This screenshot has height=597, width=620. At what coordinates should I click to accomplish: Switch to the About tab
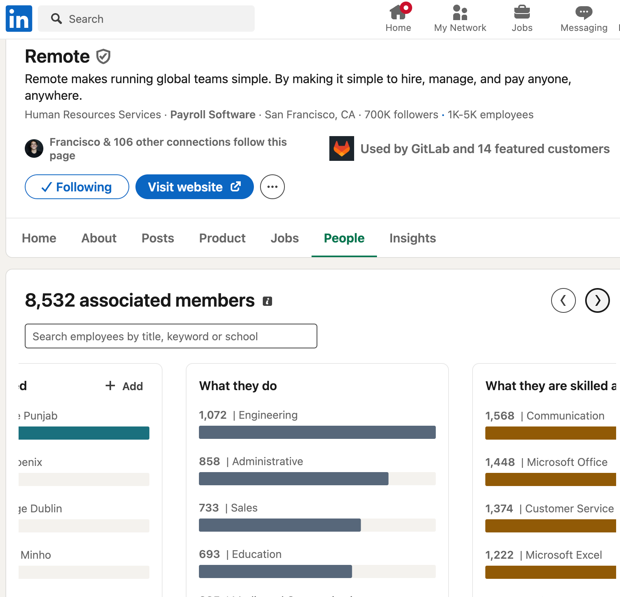point(99,238)
